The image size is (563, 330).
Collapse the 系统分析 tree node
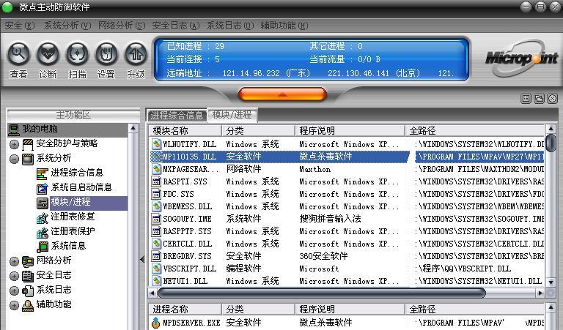coord(15,159)
